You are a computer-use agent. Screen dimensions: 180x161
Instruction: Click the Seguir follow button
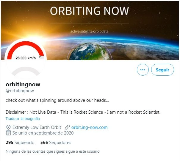(x=162, y=70)
